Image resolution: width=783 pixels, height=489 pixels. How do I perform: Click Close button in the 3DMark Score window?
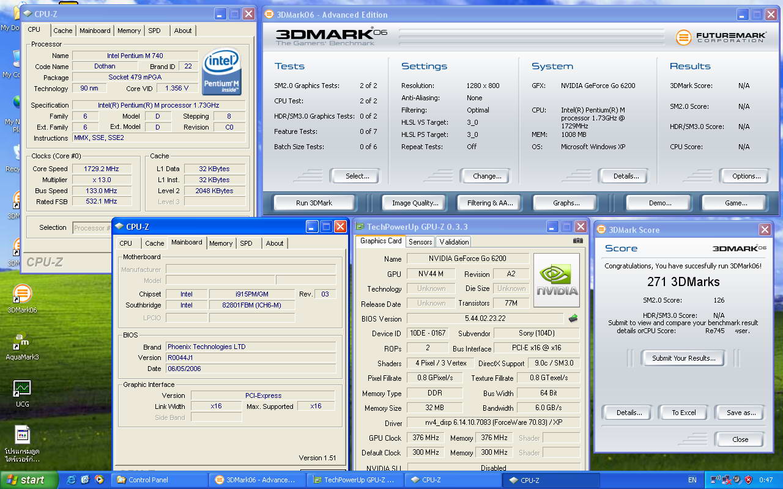(740, 439)
